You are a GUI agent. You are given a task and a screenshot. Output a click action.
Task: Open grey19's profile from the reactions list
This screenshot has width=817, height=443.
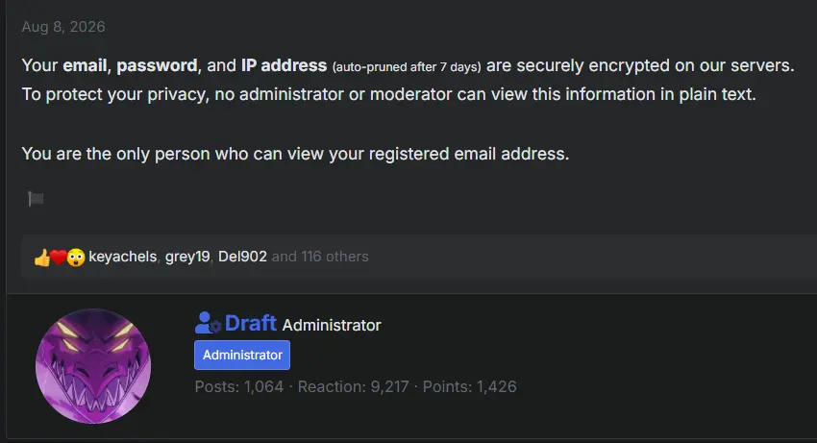click(187, 257)
